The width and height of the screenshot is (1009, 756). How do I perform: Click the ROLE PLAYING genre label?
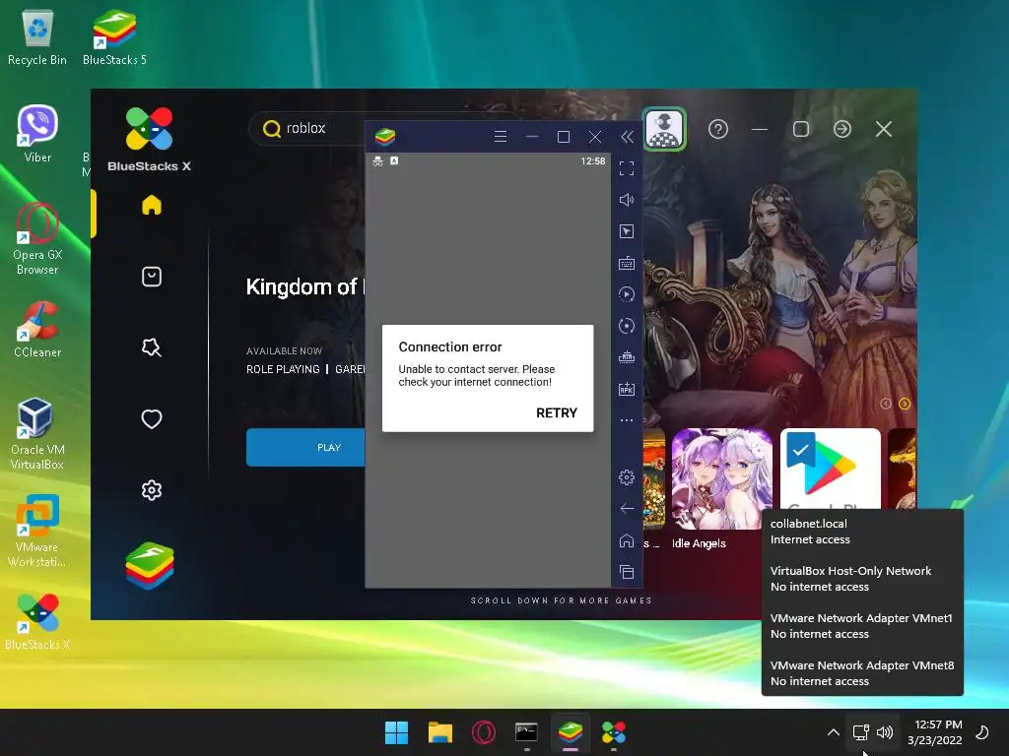click(283, 369)
